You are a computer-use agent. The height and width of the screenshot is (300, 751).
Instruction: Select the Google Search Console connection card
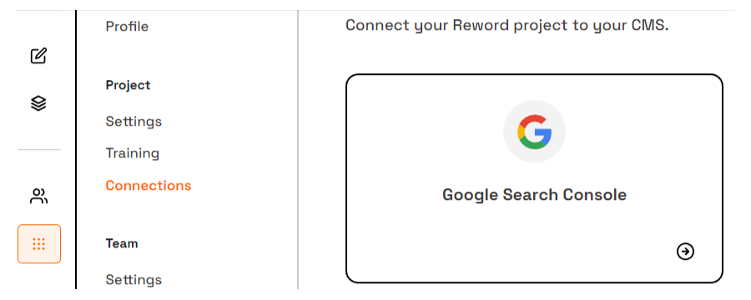pos(534,178)
